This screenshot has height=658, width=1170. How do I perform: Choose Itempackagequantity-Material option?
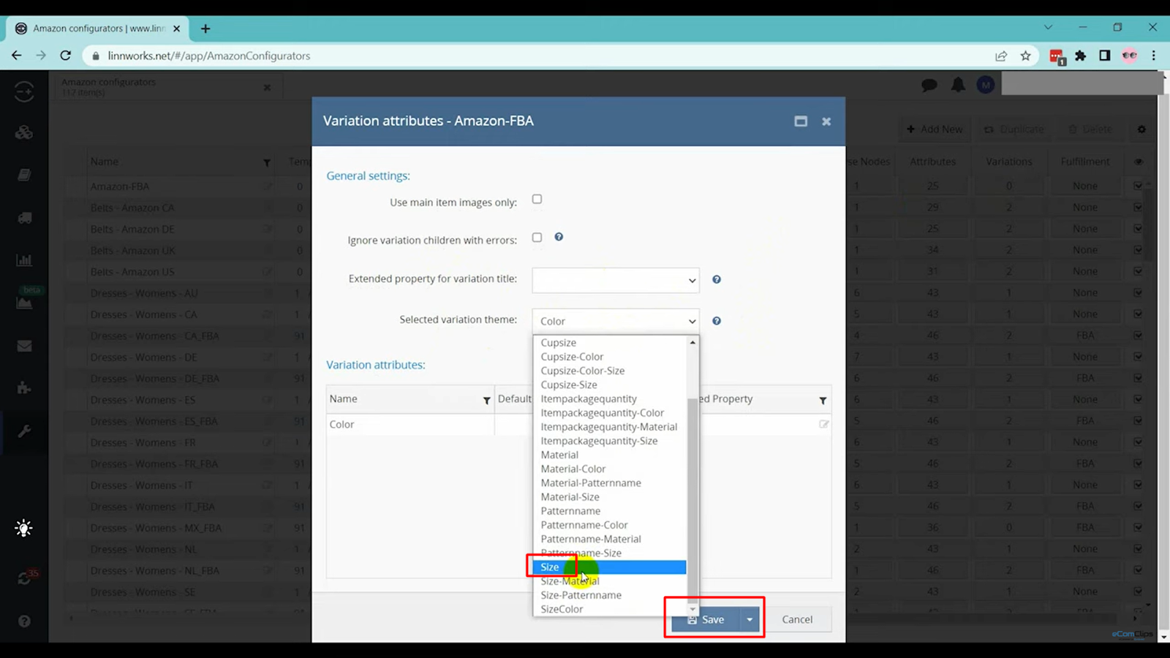coord(610,427)
